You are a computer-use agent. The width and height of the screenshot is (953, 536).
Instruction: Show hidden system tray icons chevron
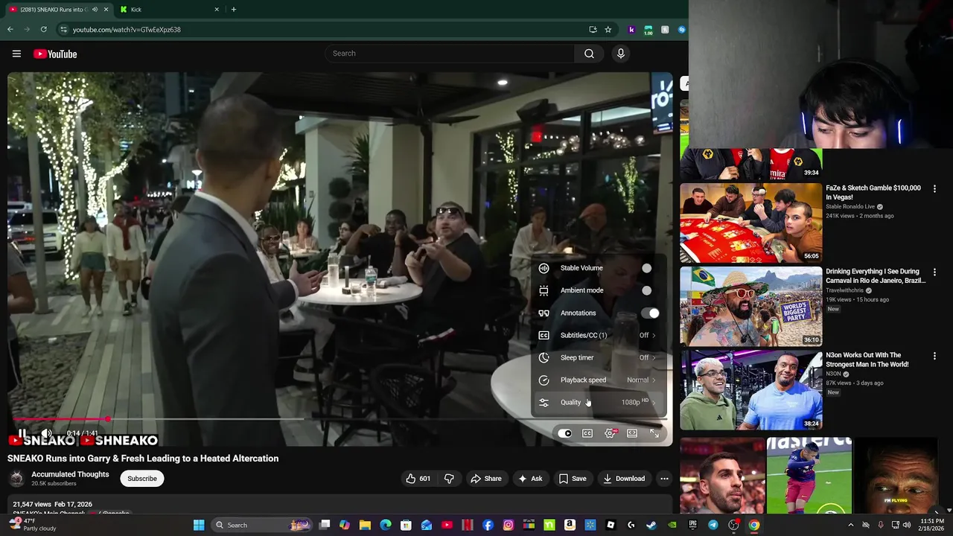coord(850,525)
